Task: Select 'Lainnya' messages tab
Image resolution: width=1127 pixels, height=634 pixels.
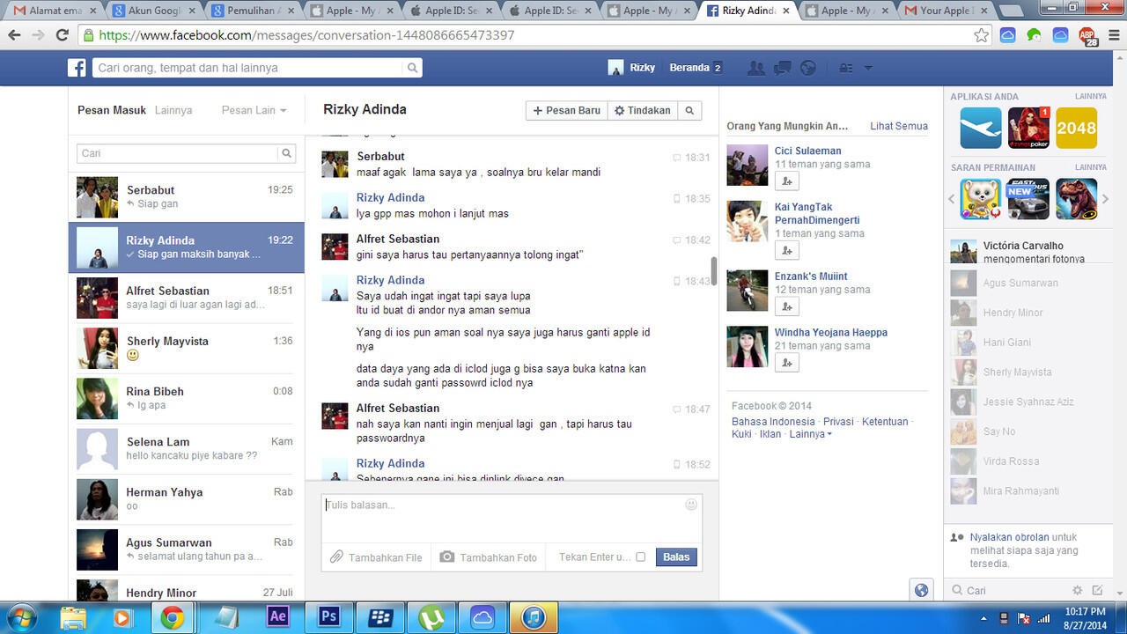Action: tap(173, 110)
